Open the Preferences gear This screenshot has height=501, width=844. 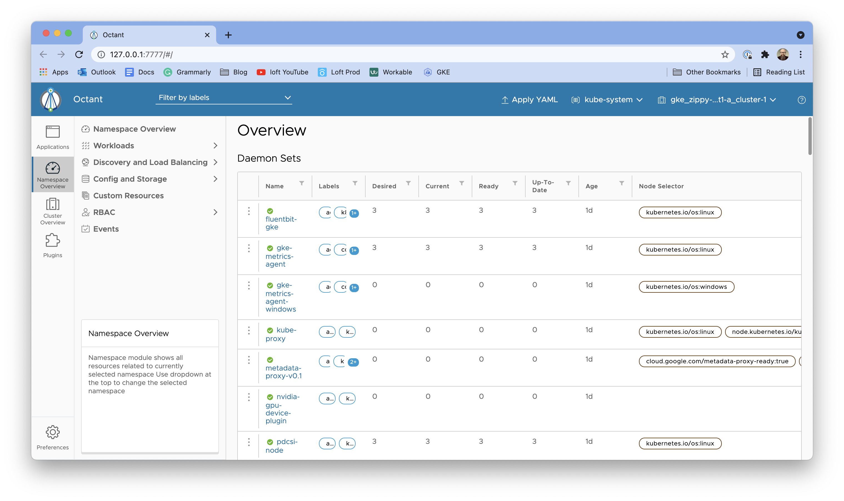click(53, 437)
